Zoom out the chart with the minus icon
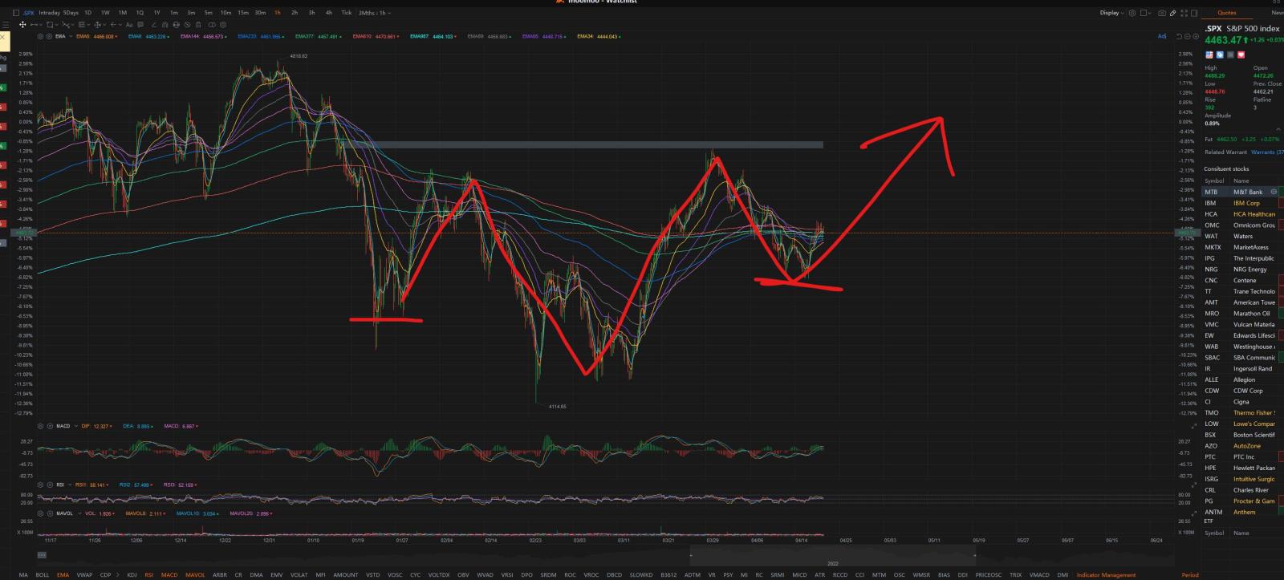 point(1188,36)
